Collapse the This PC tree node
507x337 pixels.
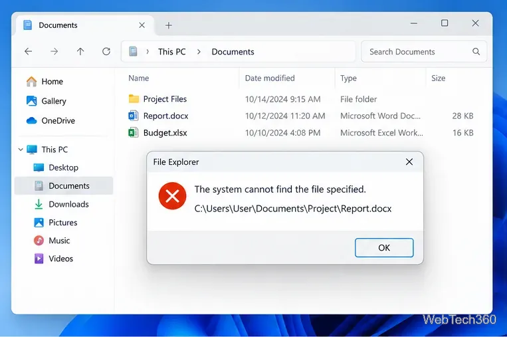point(21,150)
